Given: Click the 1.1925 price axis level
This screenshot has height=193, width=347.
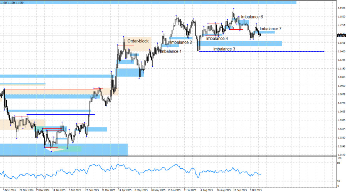Looking at the screenshot, I should click(x=341, y=8).
